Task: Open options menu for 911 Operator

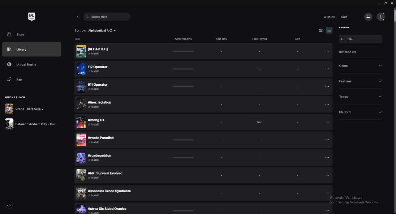Action: pyautogui.click(x=327, y=87)
